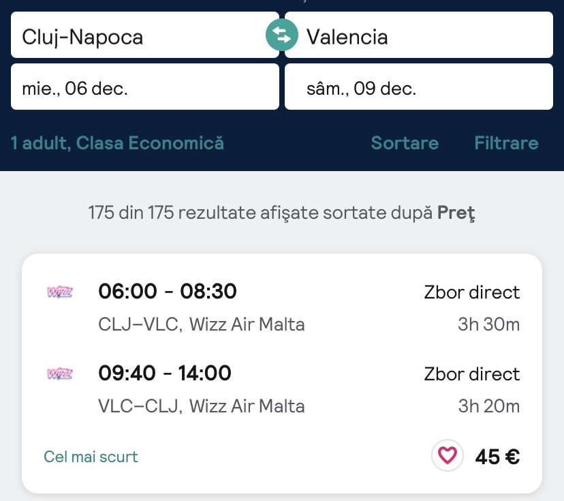Click the CLJ–VLC, Wizz Air Malta route text
Image resolution: width=564 pixels, height=501 pixels.
202,324
